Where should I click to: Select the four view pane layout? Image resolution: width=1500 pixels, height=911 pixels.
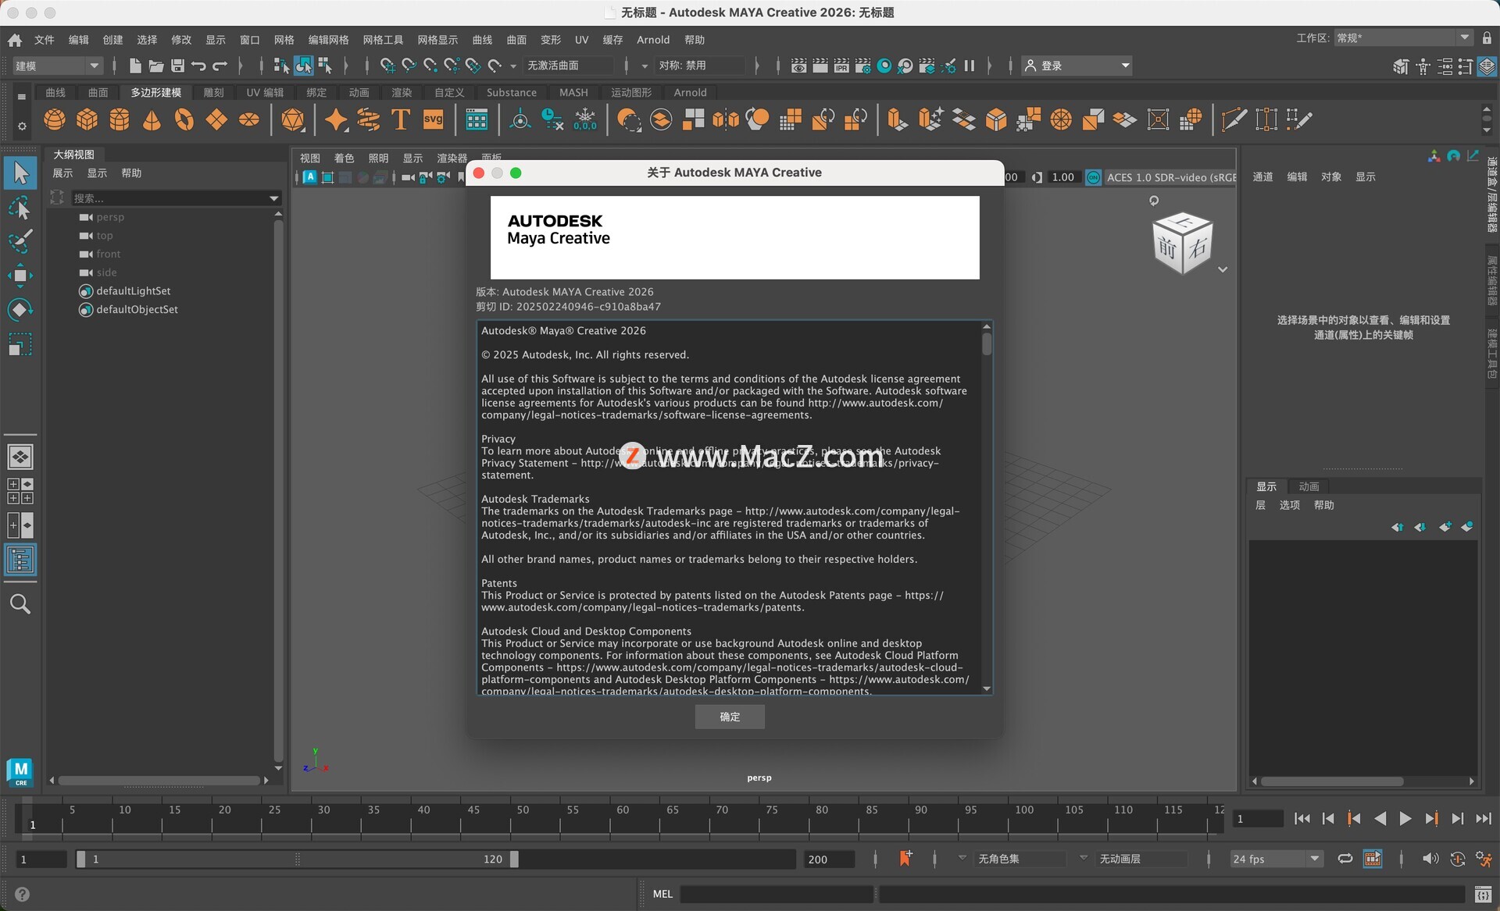tap(20, 491)
